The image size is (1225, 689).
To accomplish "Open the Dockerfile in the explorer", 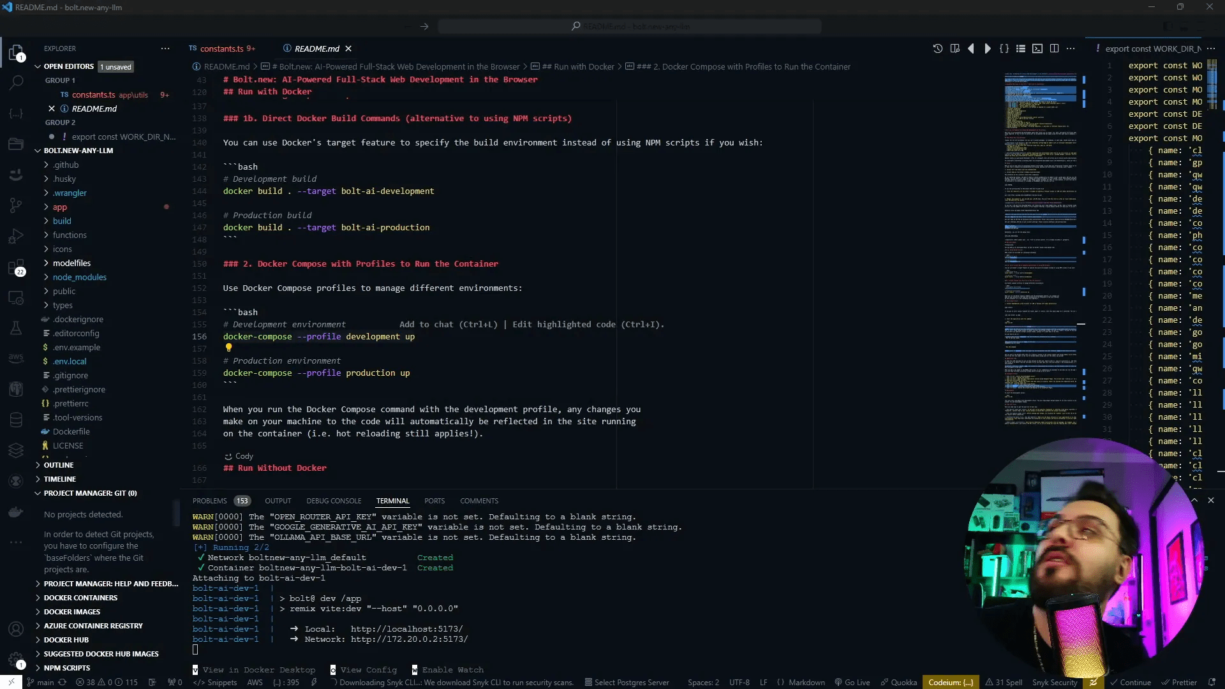I will [71, 431].
